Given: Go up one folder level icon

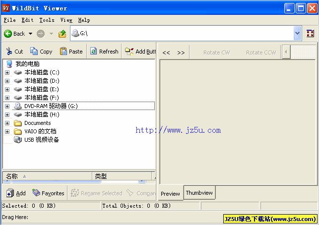Looking at the screenshot, I should (x=62, y=34).
